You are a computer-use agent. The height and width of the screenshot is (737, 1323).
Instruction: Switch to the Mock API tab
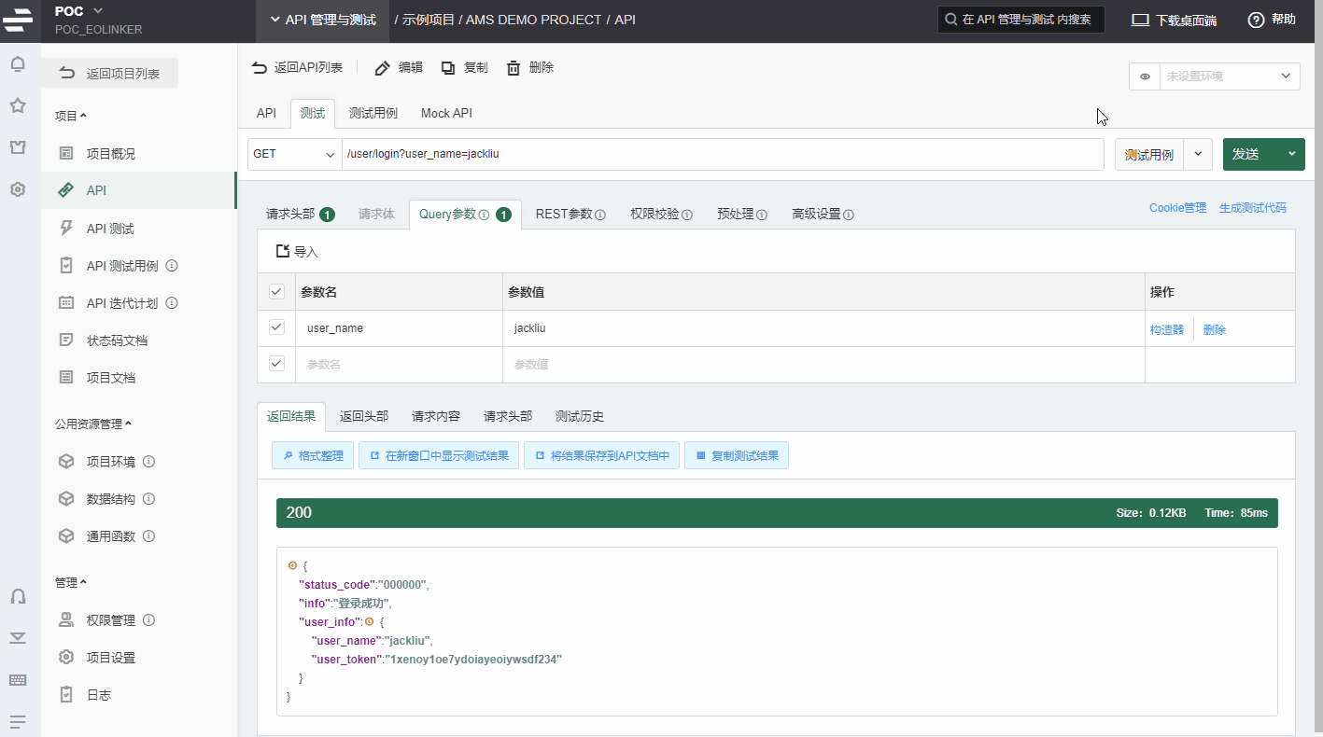446,113
